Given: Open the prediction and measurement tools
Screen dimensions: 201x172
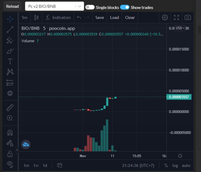Looking at the screenshot, I should point(10,83).
